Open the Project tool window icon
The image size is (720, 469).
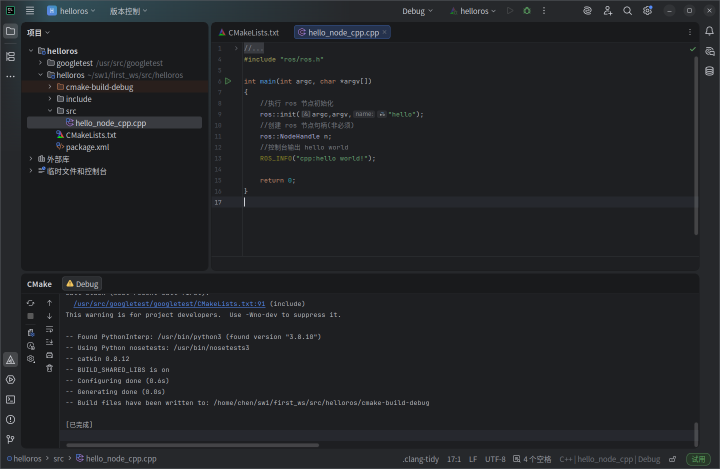(x=10, y=31)
